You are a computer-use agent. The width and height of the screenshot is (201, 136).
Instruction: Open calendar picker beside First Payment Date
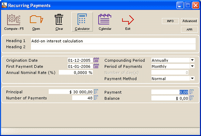pyautogui.click(x=96, y=66)
